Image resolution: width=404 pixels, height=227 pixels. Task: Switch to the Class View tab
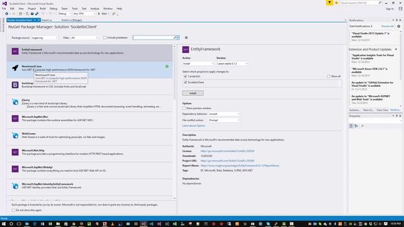click(382, 110)
